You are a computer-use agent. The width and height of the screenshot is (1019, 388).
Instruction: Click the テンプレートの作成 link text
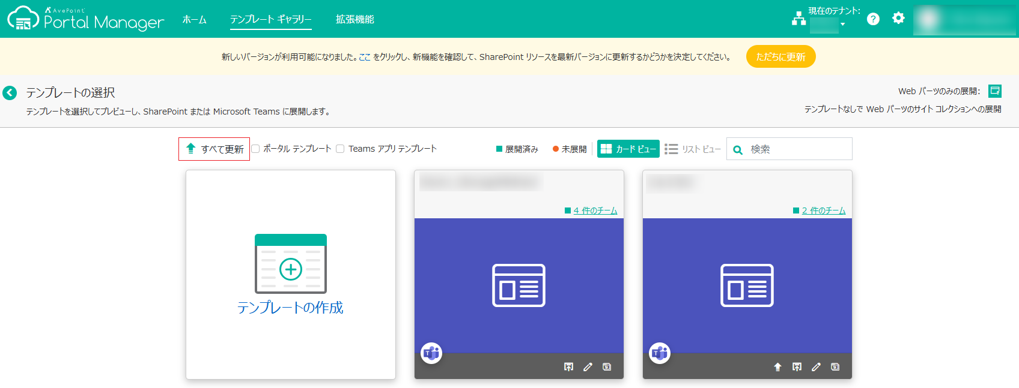pyautogui.click(x=290, y=308)
